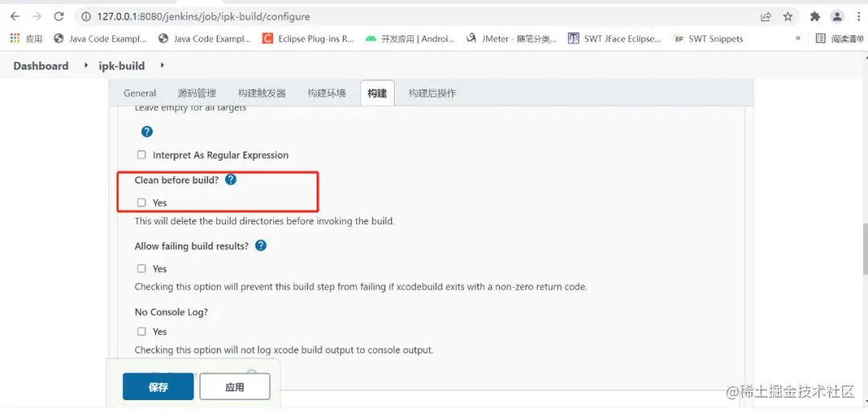Go to the Dashboard breadcrumb
Viewport: 868px width, 413px height.
tap(41, 66)
